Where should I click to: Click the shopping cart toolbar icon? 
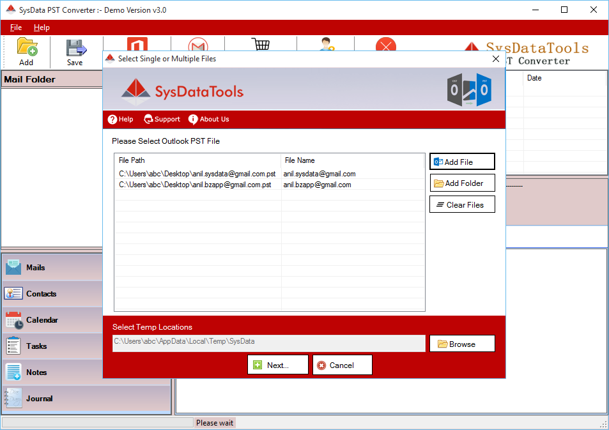260,44
